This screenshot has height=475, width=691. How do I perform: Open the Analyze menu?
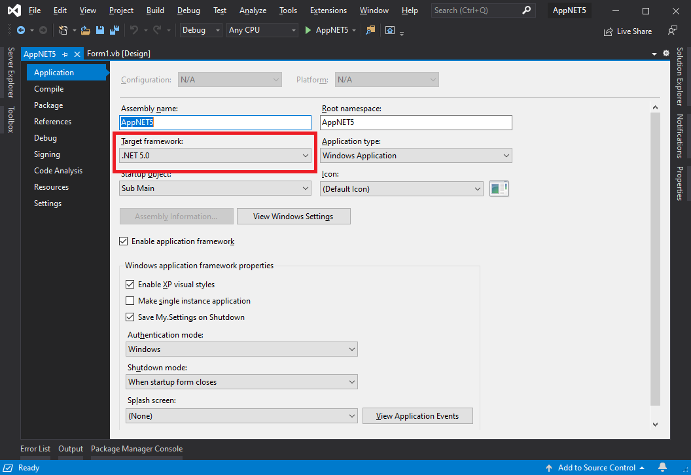[x=253, y=10]
